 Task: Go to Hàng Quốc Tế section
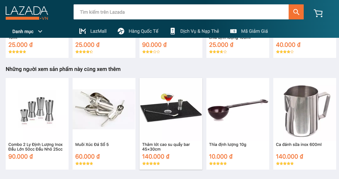pyautogui.click(x=143, y=31)
